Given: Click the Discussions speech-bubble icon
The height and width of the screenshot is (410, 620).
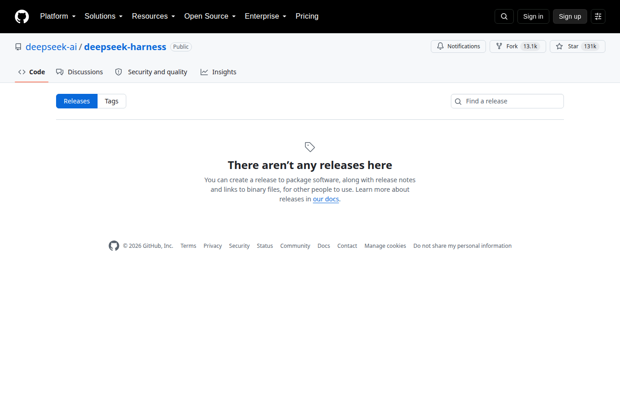Looking at the screenshot, I should (60, 72).
